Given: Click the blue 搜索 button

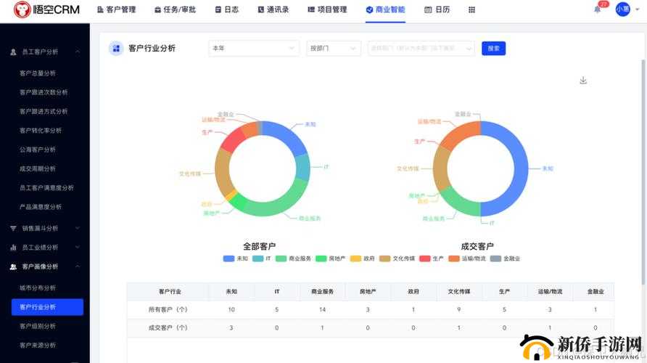Looking at the screenshot, I should coord(493,49).
